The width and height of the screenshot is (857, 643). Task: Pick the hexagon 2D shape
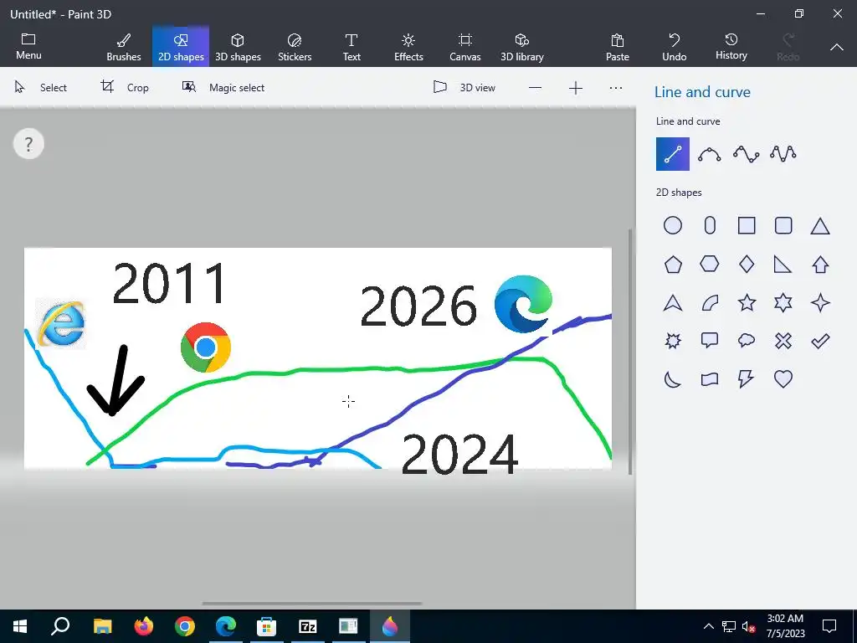(x=710, y=264)
